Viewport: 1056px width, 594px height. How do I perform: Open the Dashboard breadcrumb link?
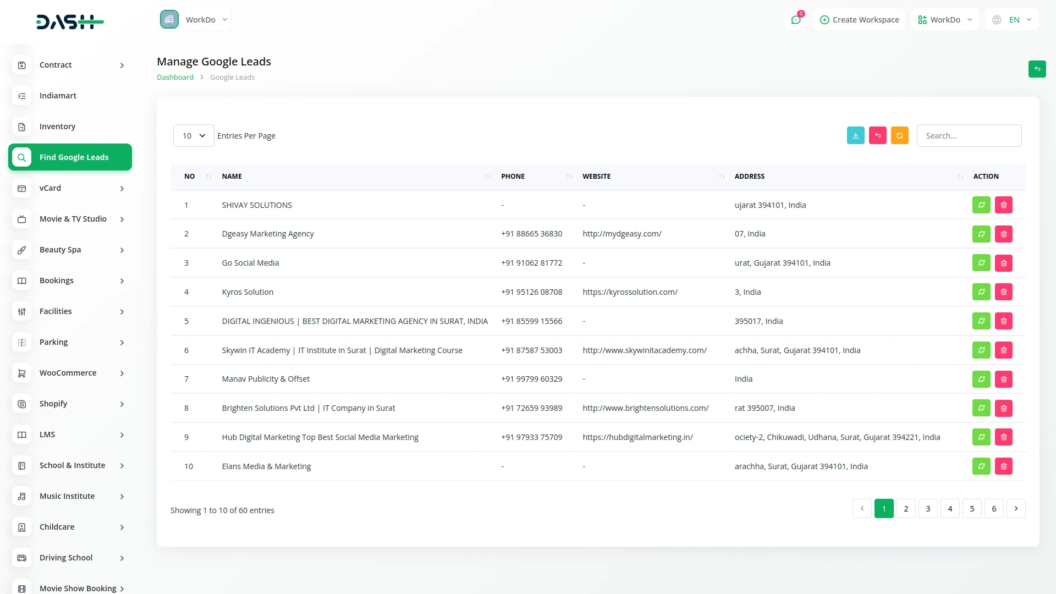[175, 77]
